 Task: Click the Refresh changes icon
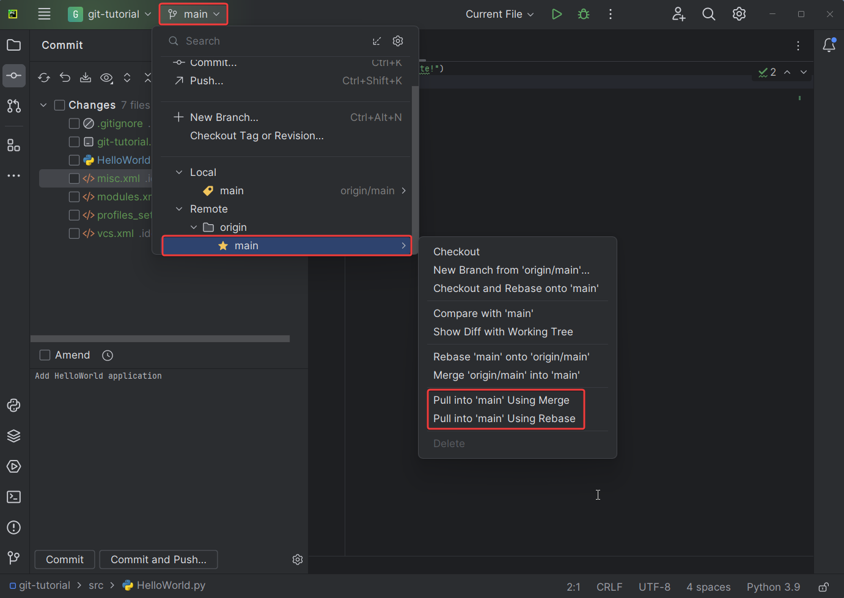point(44,78)
